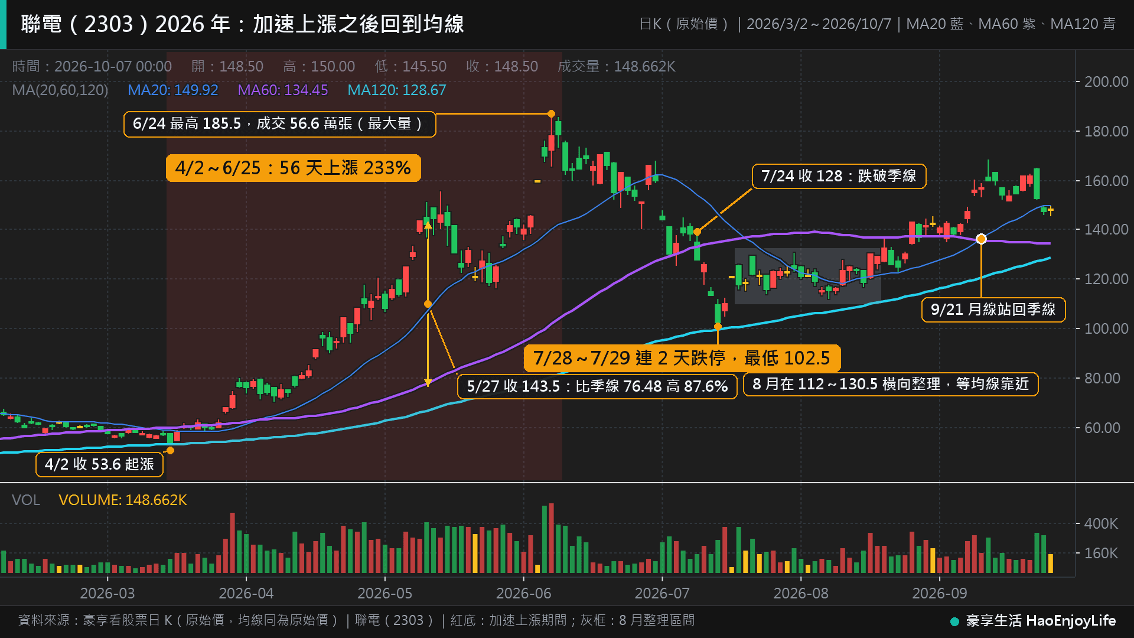
Task: Click the 400K volume axis label
Action: pyautogui.click(x=1101, y=523)
